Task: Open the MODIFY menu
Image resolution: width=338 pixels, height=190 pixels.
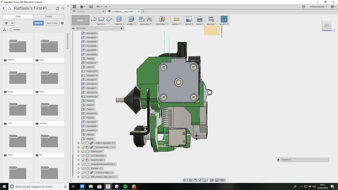Action: coord(131,24)
